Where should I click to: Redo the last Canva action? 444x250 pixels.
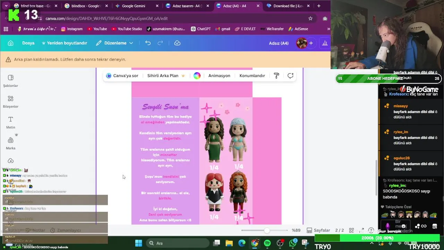point(160,43)
